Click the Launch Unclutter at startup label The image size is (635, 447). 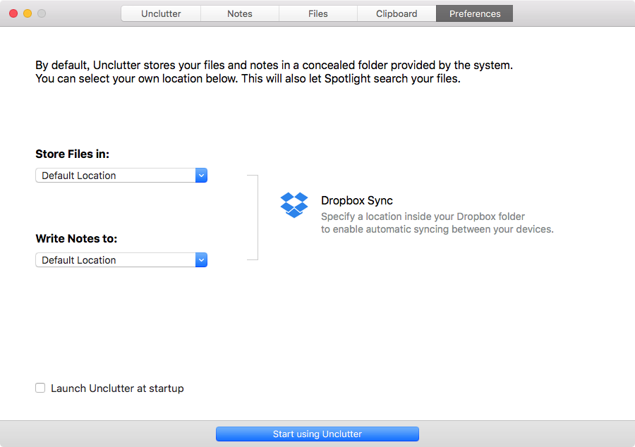pyautogui.click(x=117, y=388)
